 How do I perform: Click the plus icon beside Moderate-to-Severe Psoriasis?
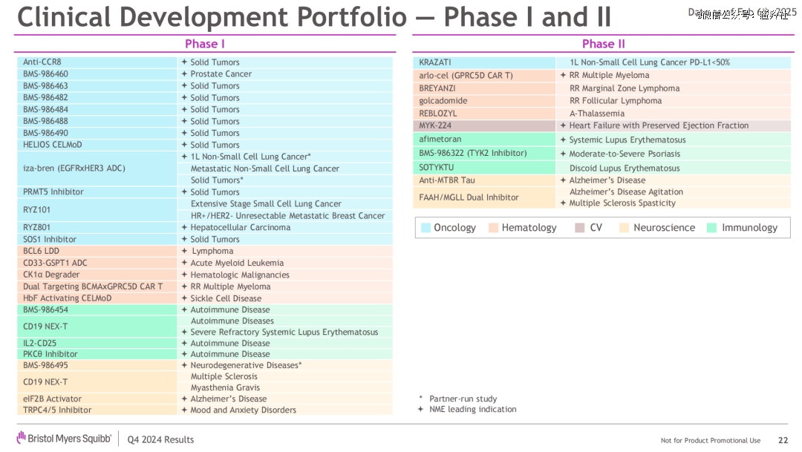(563, 154)
